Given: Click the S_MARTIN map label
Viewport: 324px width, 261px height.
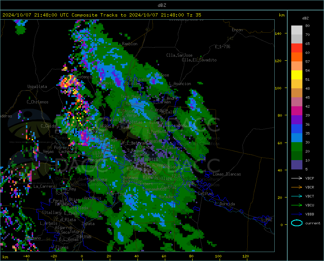Looking at the screenshot, I should [x=149, y=160].
